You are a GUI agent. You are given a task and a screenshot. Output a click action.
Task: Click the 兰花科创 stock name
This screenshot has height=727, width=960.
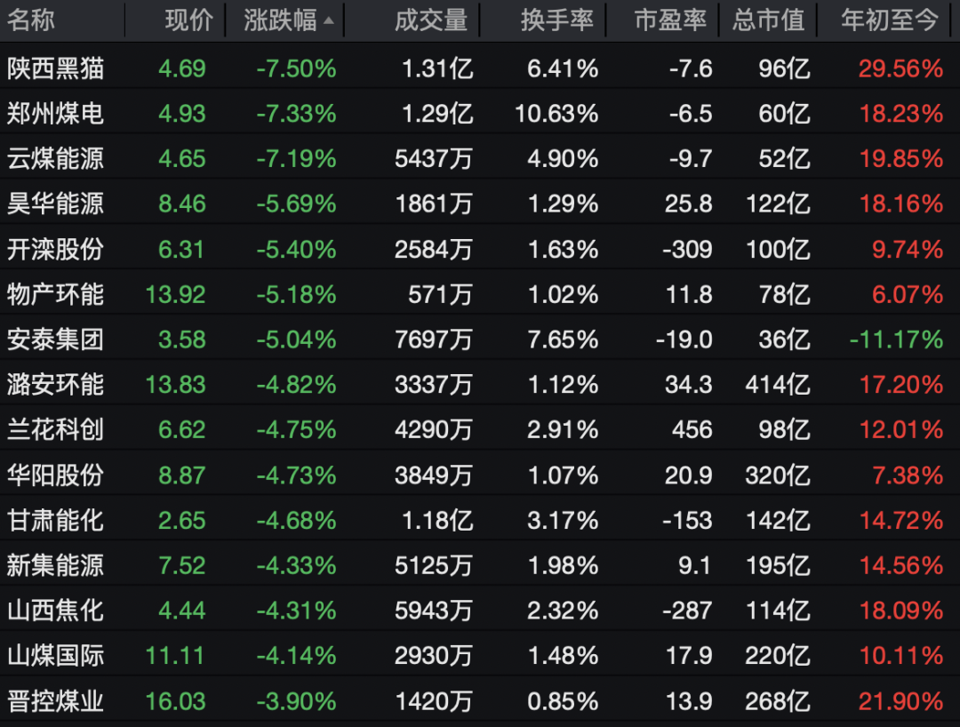coord(55,430)
